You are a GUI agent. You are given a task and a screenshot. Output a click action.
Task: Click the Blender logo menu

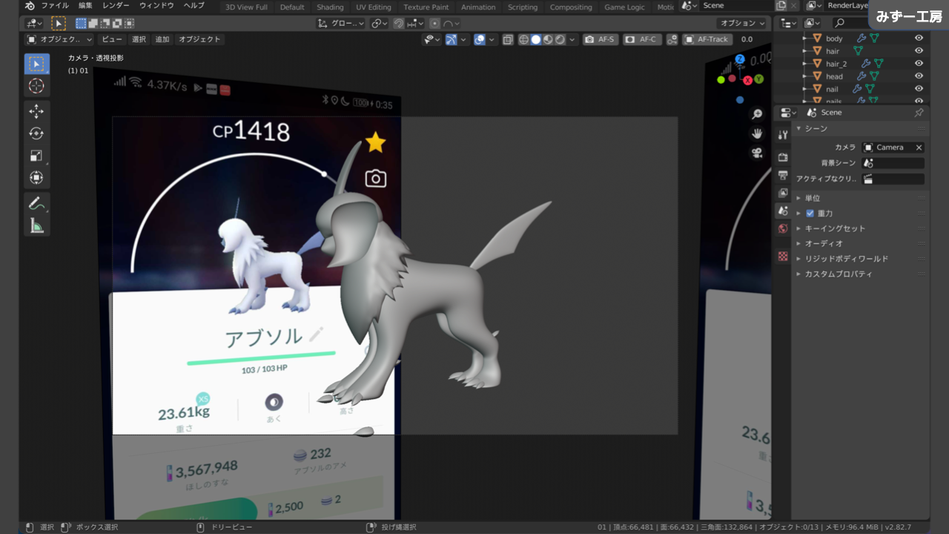click(29, 6)
